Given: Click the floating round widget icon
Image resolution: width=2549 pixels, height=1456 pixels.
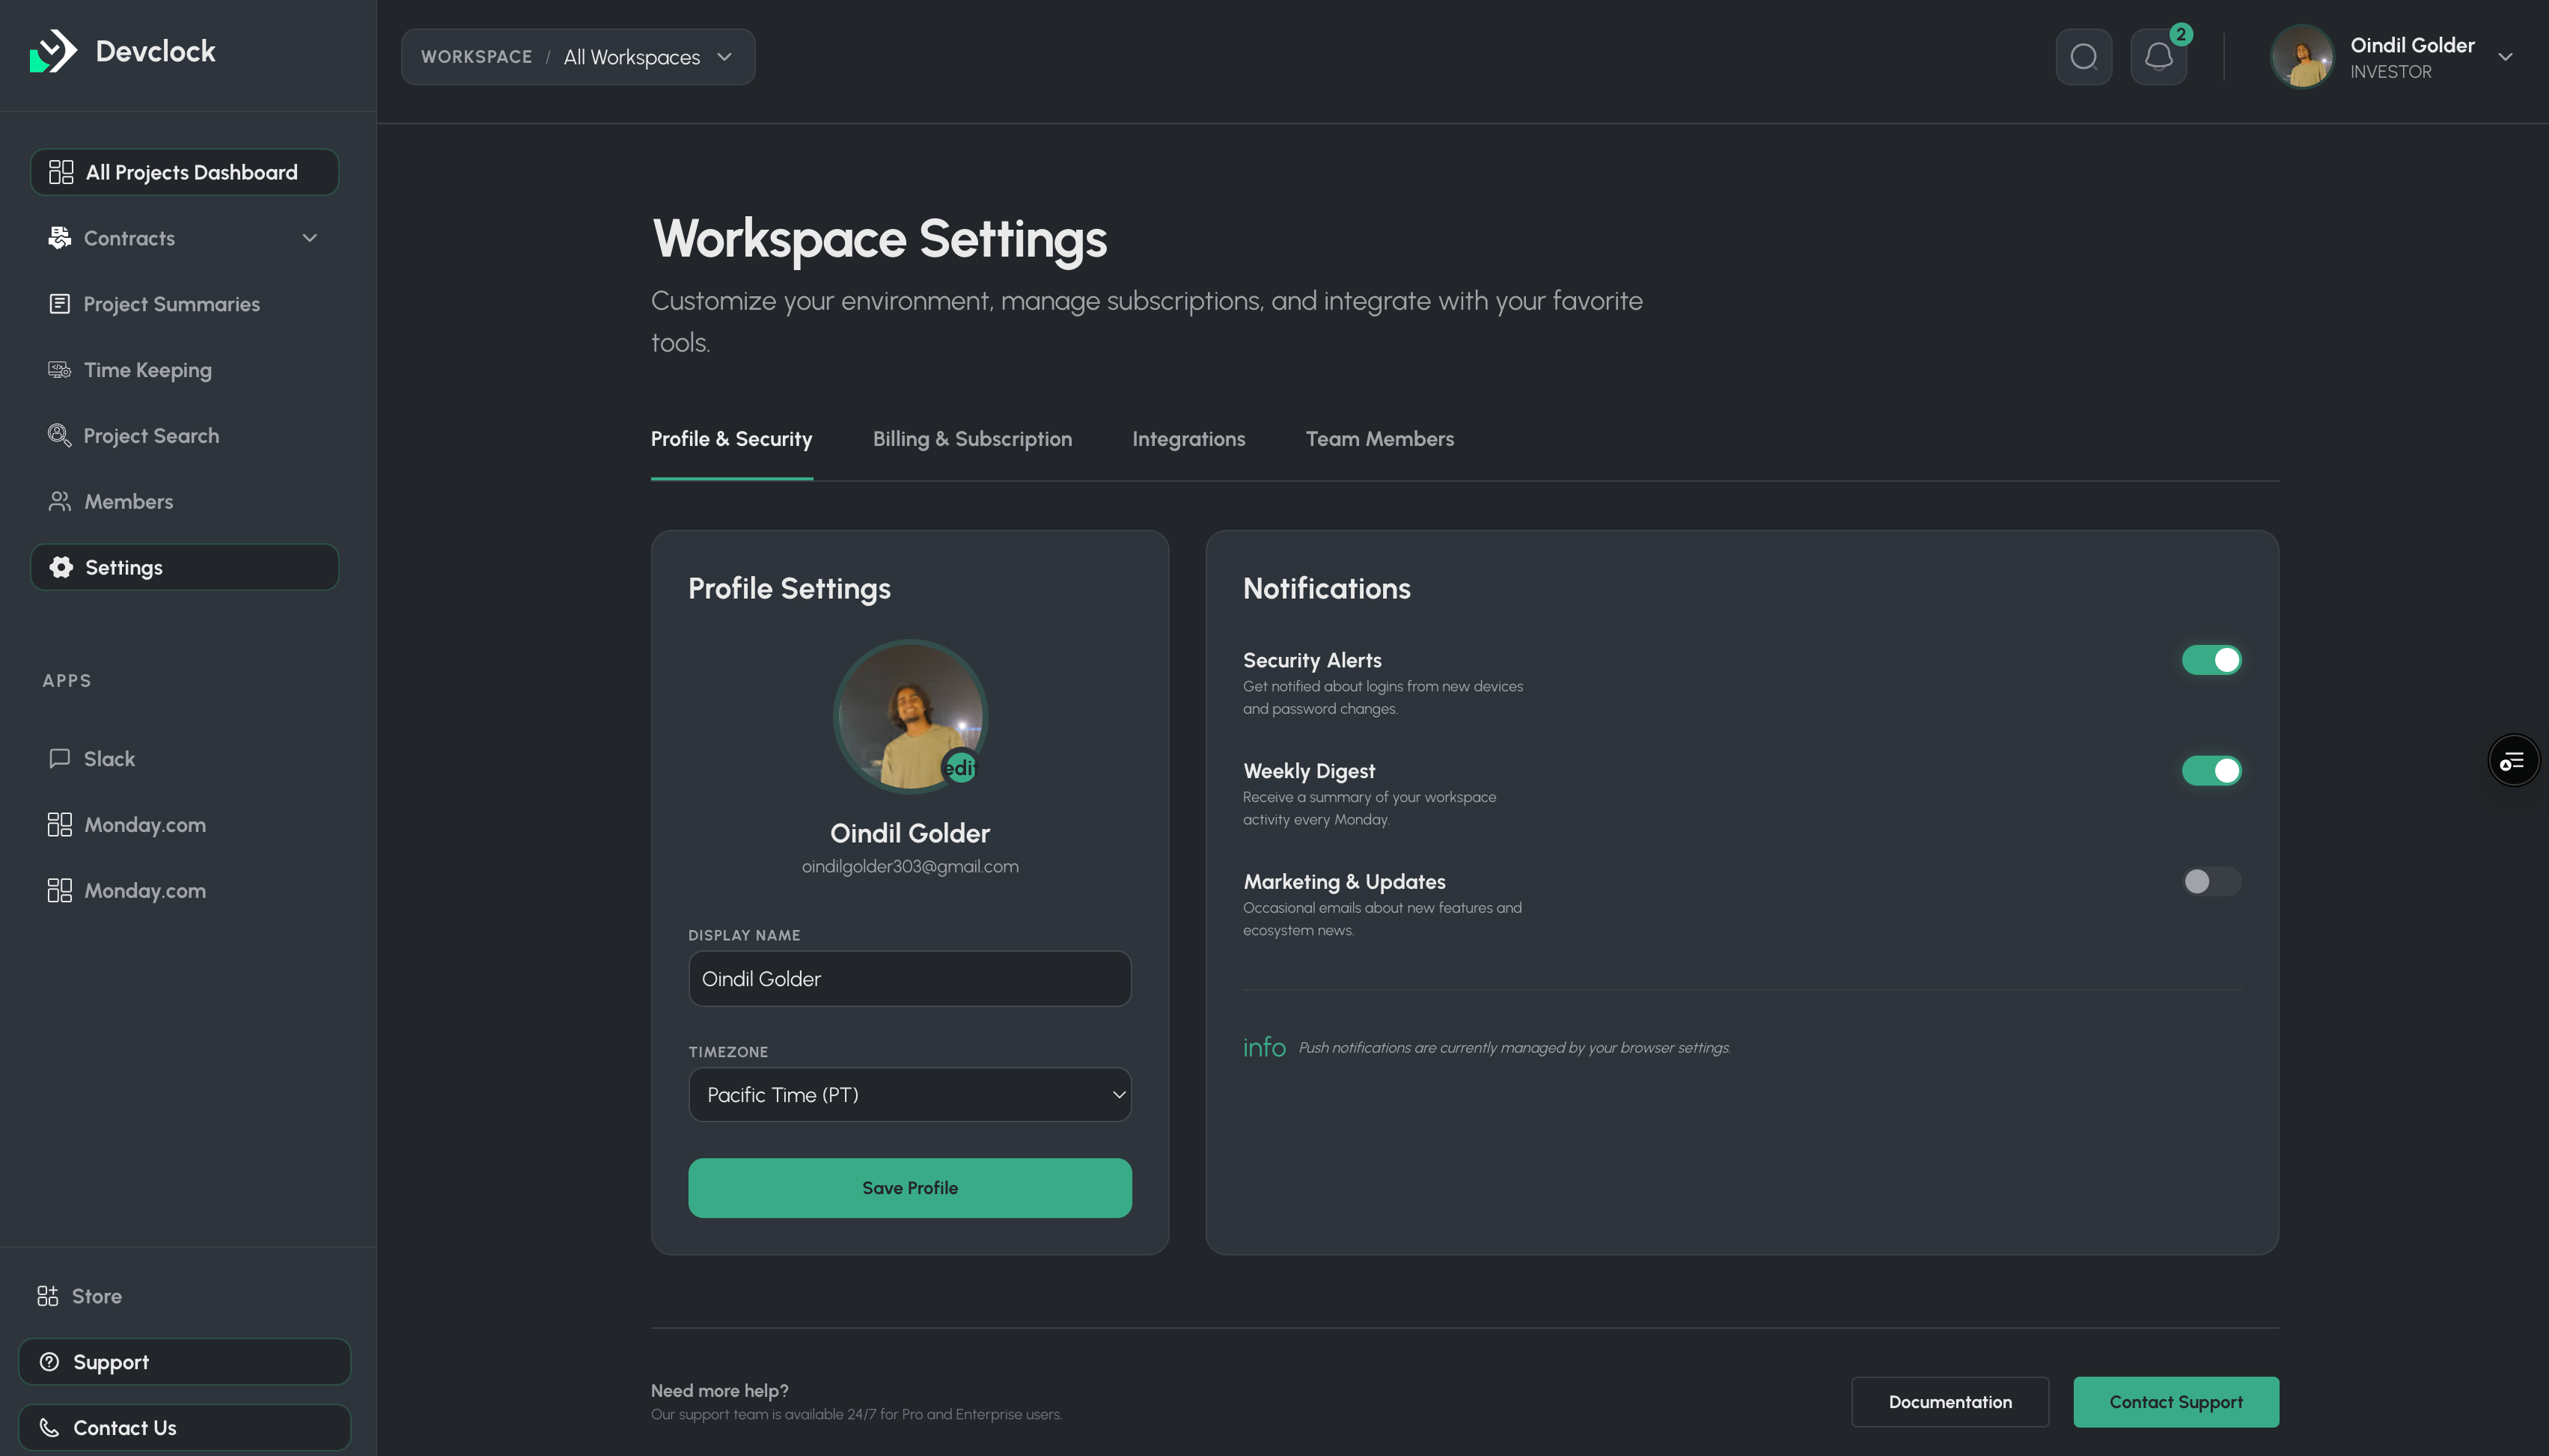Looking at the screenshot, I should point(2513,761).
